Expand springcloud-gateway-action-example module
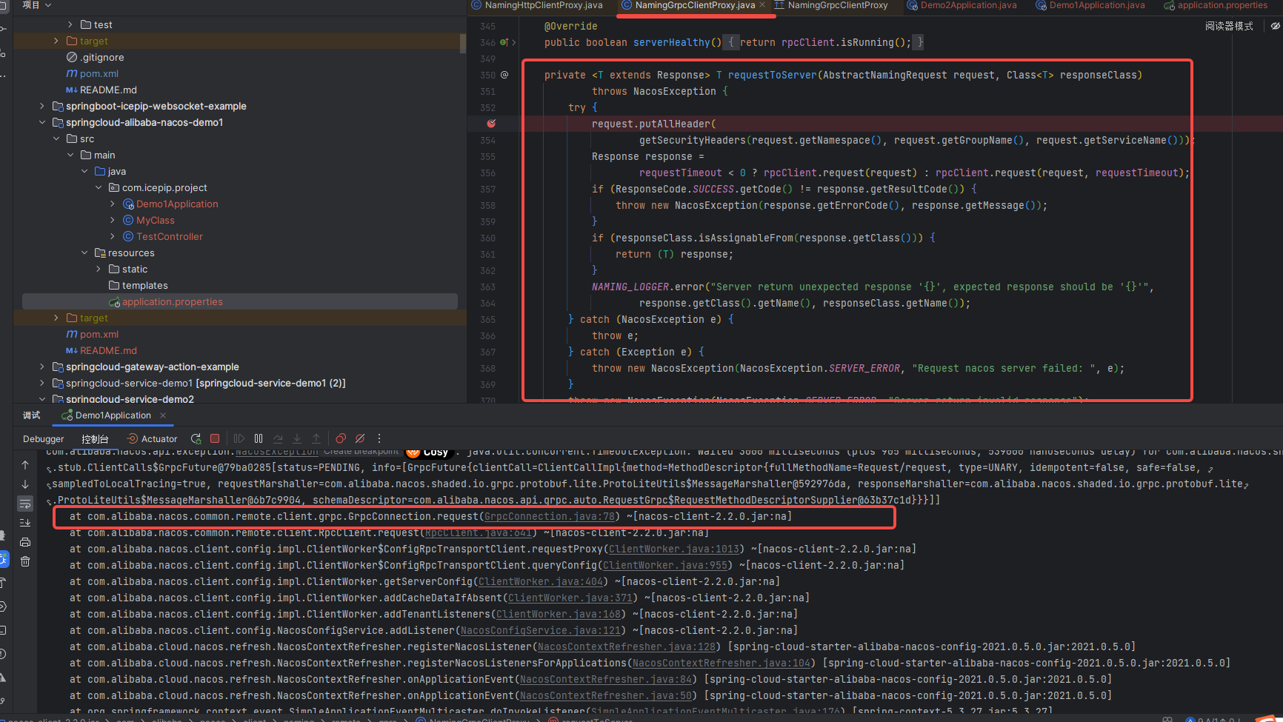 [42, 367]
